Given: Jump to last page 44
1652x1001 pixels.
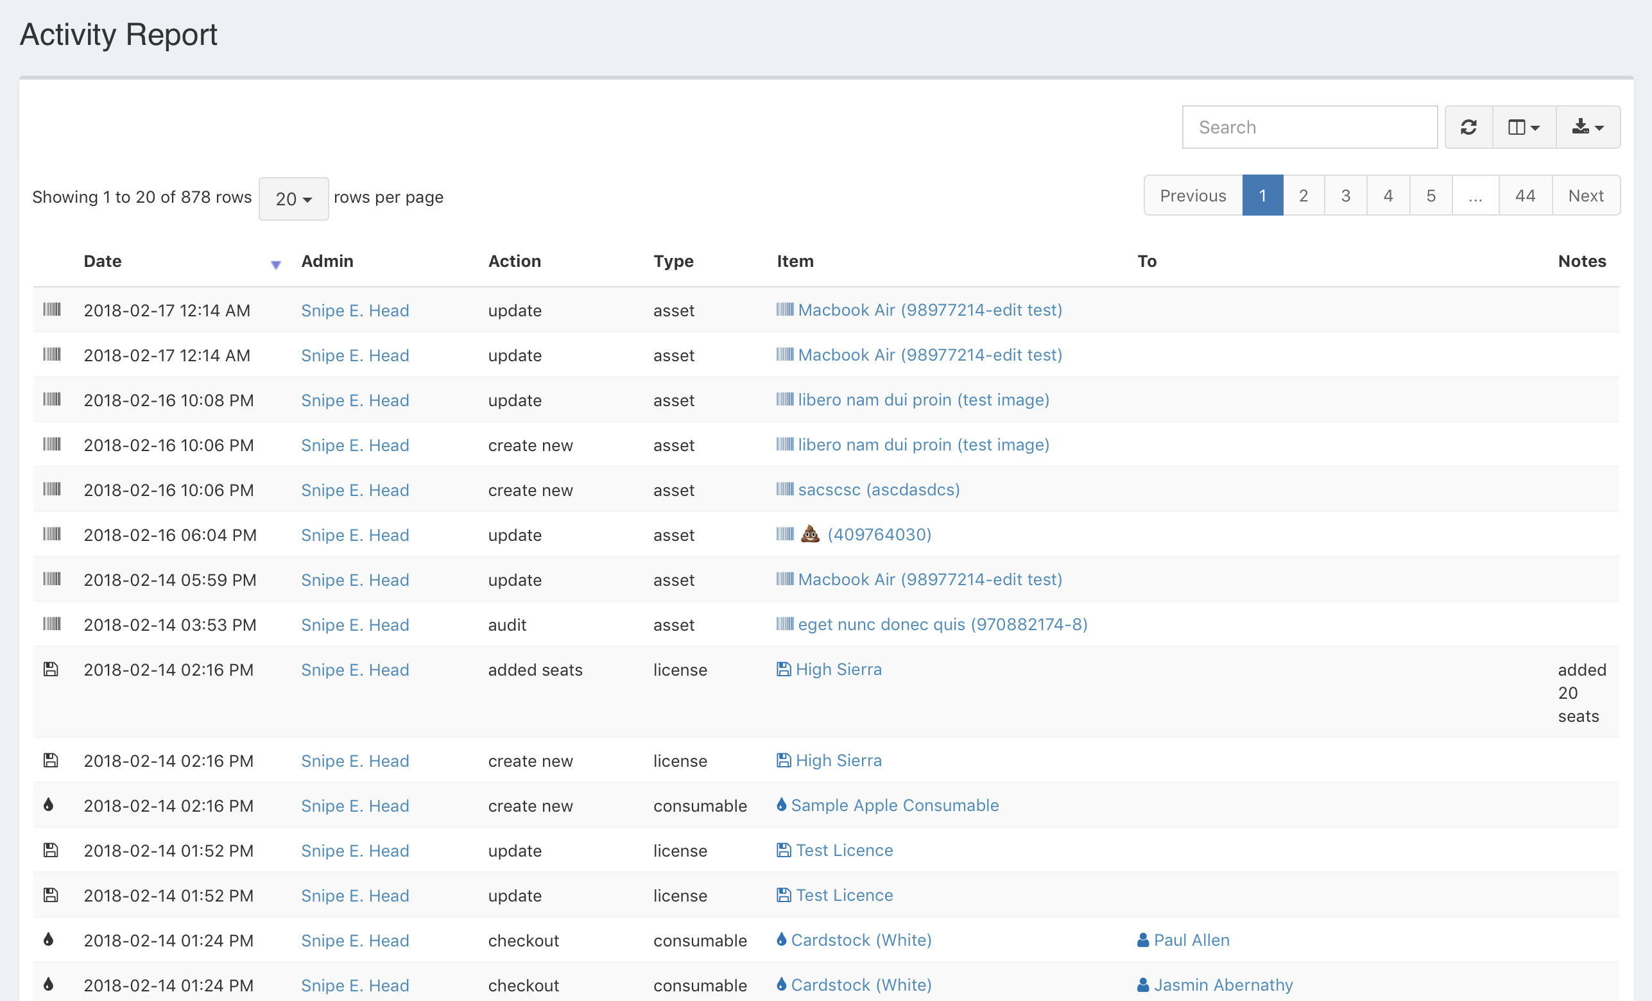Looking at the screenshot, I should [1526, 196].
